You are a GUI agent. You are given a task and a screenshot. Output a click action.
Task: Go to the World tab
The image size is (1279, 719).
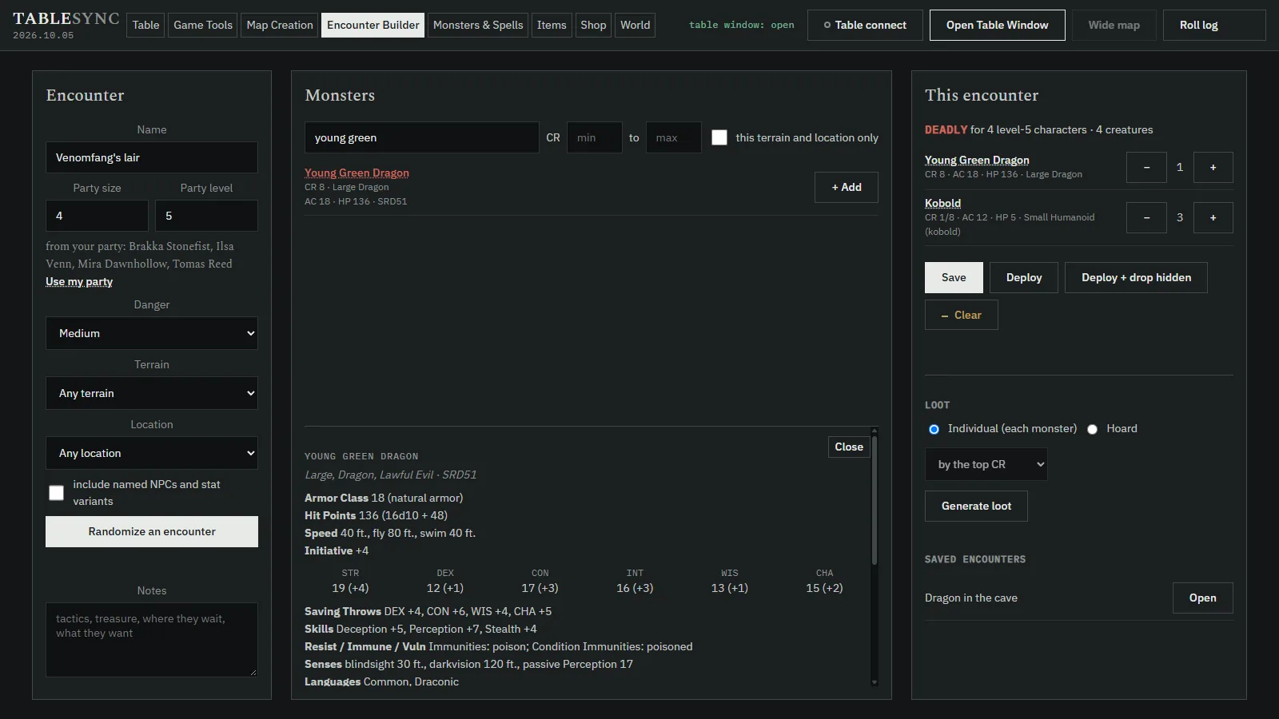[x=636, y=25]
